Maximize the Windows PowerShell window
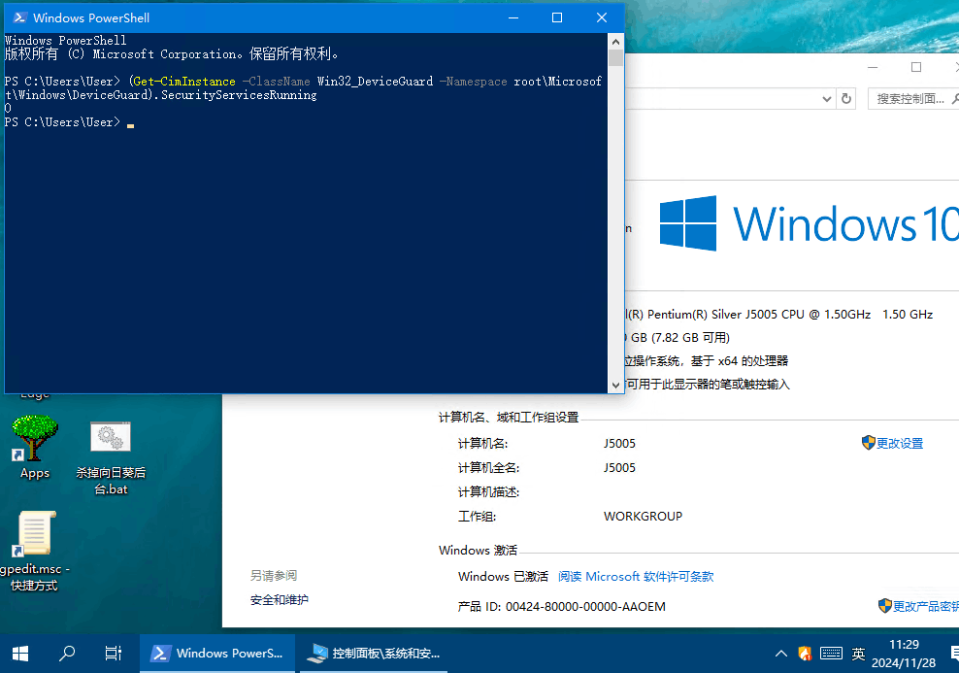 click(x=557, y=17)
